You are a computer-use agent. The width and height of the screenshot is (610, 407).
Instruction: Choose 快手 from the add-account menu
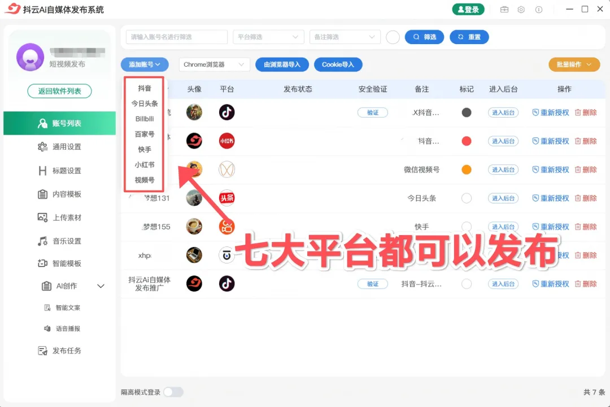pos(145,150)
